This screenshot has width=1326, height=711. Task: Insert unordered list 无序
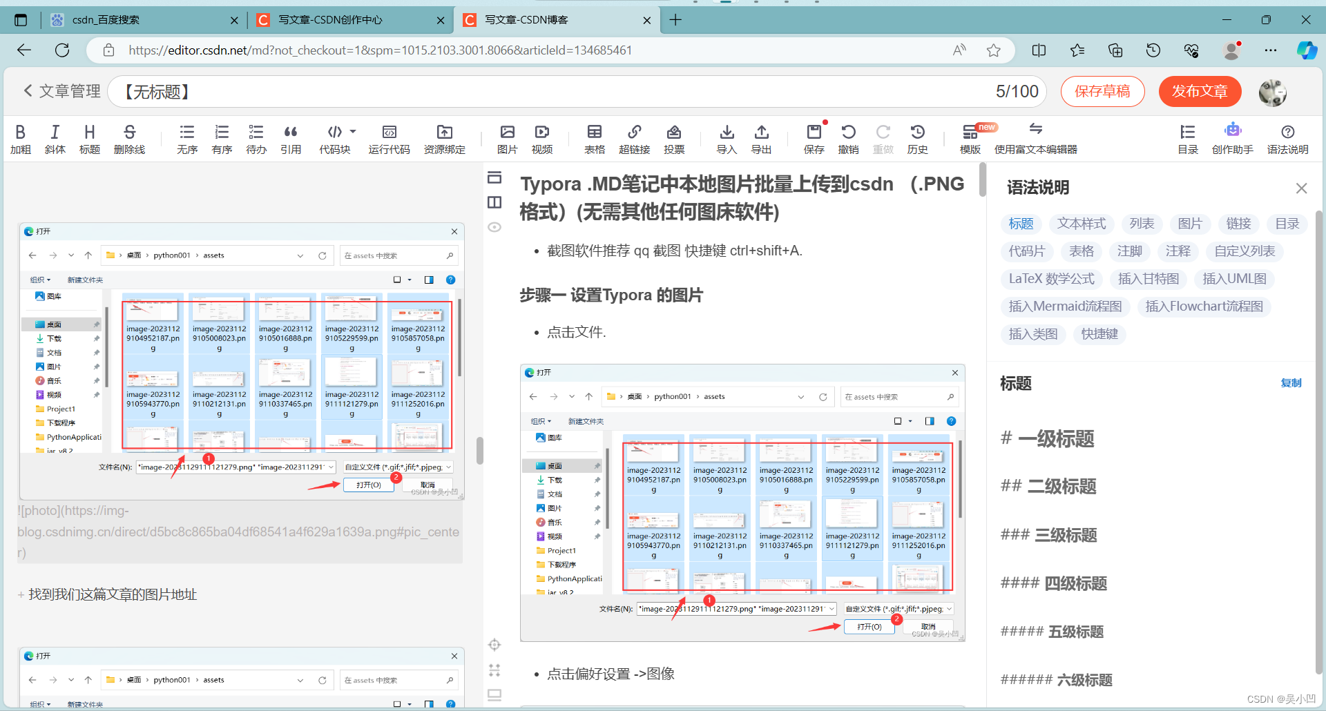[187, 139]
